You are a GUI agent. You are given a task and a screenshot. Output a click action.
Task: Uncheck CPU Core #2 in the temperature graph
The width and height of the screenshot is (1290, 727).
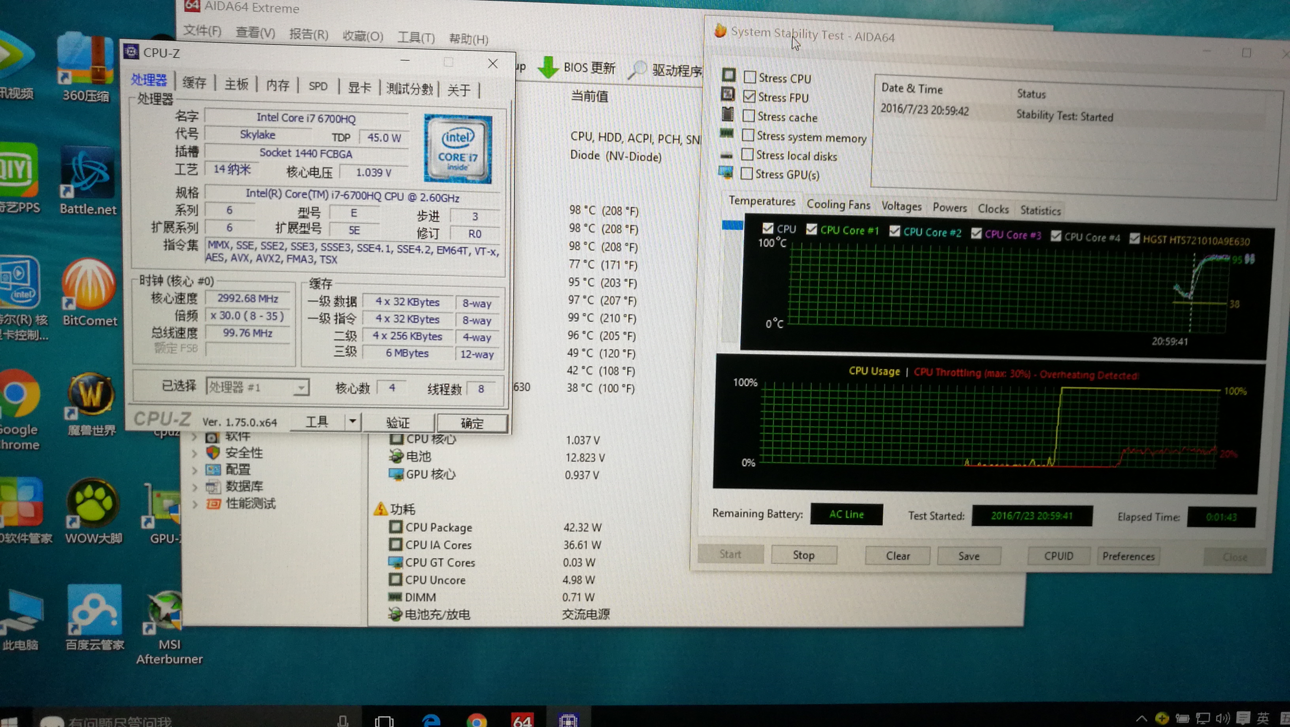(x=894, y=231)
